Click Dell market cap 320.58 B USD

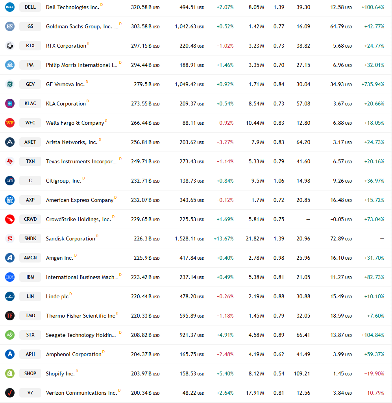(x=145, y=7)
